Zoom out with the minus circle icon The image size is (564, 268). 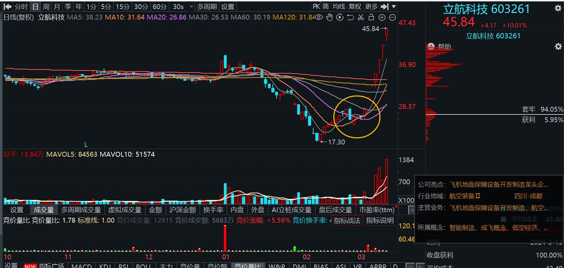(393, 17)
